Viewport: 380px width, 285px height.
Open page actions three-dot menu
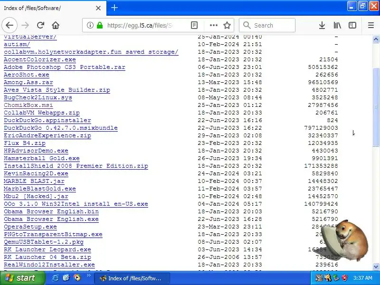tap(213, 25)
